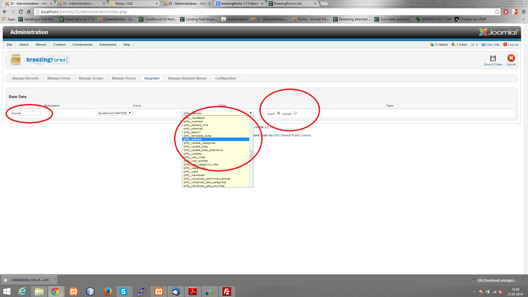Screen dimensions: 528x297
Task: Open Adobe Reader from the taskbar
Action: (x=193, y=291)
